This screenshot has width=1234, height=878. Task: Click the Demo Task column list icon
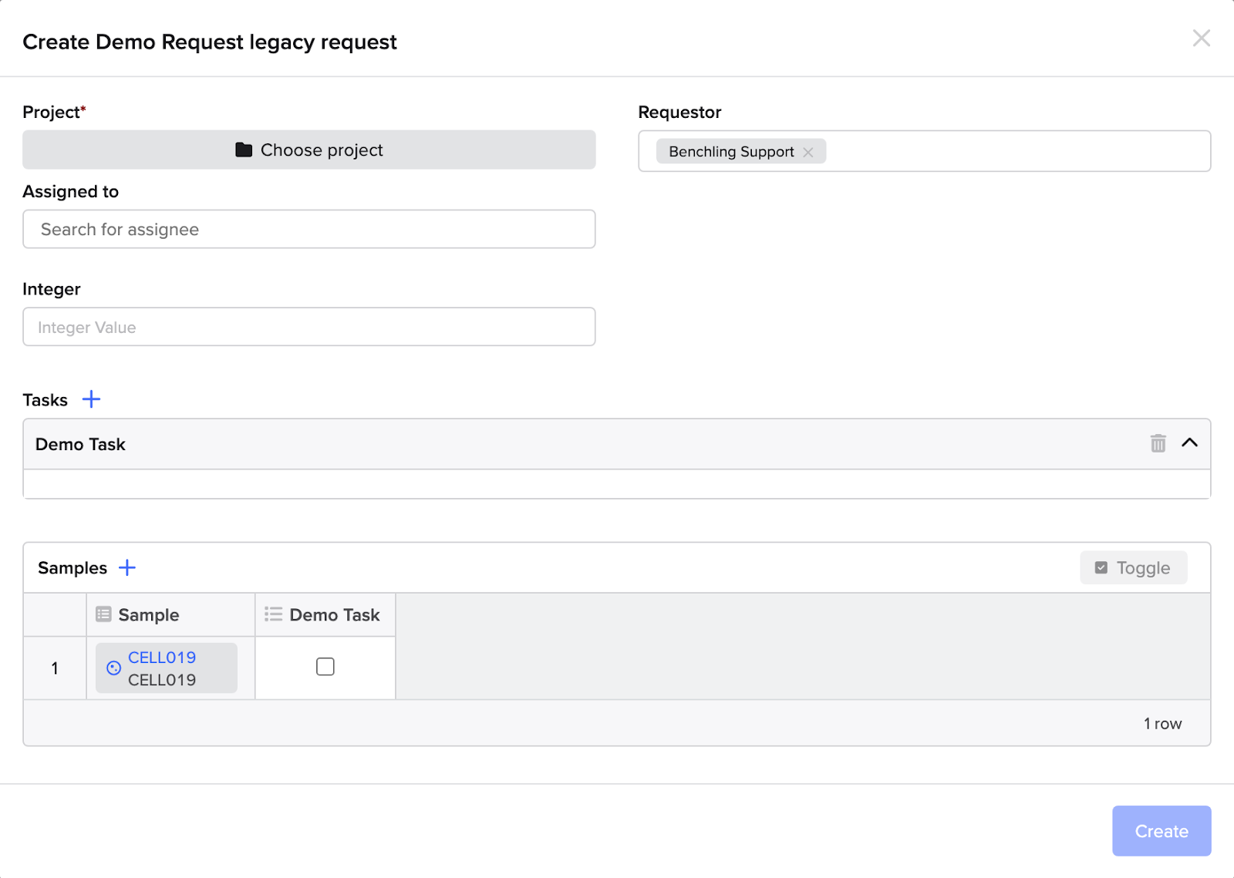click(273, 614)
